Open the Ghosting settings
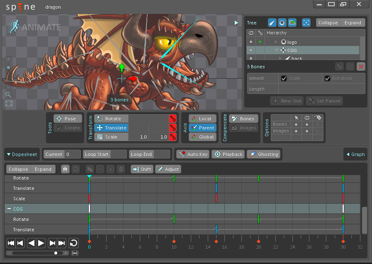This screenshot has width=372, height=264. tap(264, 154)
